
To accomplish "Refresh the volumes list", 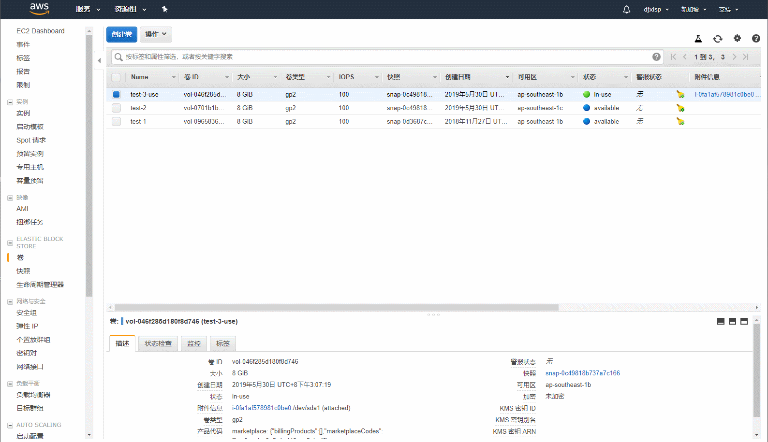I will [718, 39].
